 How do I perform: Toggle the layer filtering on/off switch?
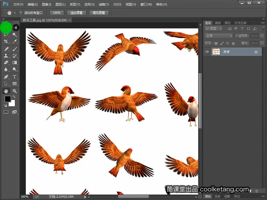263,28
